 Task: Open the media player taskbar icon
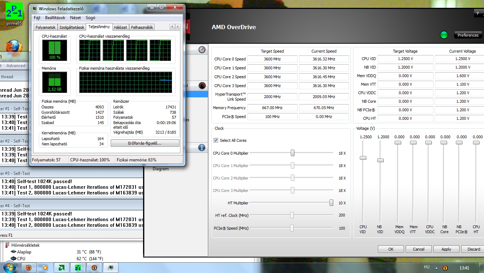45,267
